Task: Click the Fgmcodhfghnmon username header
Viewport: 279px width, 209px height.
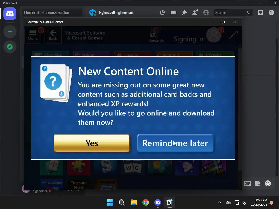Action: [116, 13]
